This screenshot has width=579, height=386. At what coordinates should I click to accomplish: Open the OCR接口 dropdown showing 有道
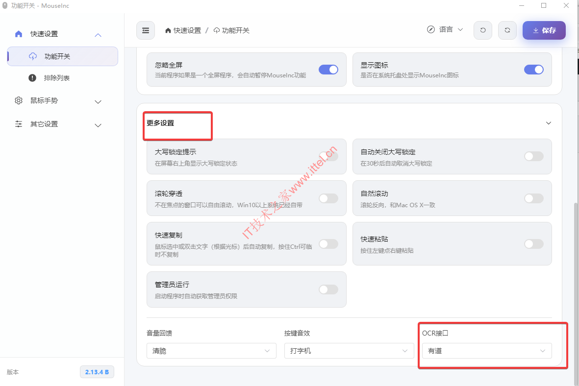(x=487, y=351)
